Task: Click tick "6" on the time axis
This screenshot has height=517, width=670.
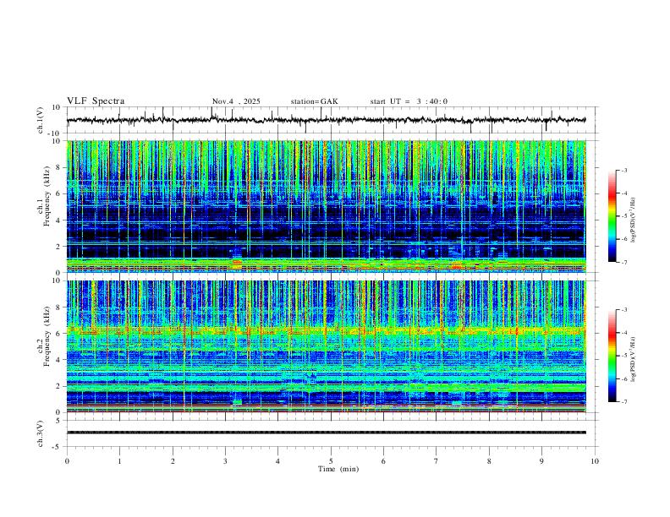Action: 384,461
